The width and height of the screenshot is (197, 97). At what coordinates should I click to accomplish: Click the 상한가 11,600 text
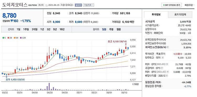pos(91,13)
